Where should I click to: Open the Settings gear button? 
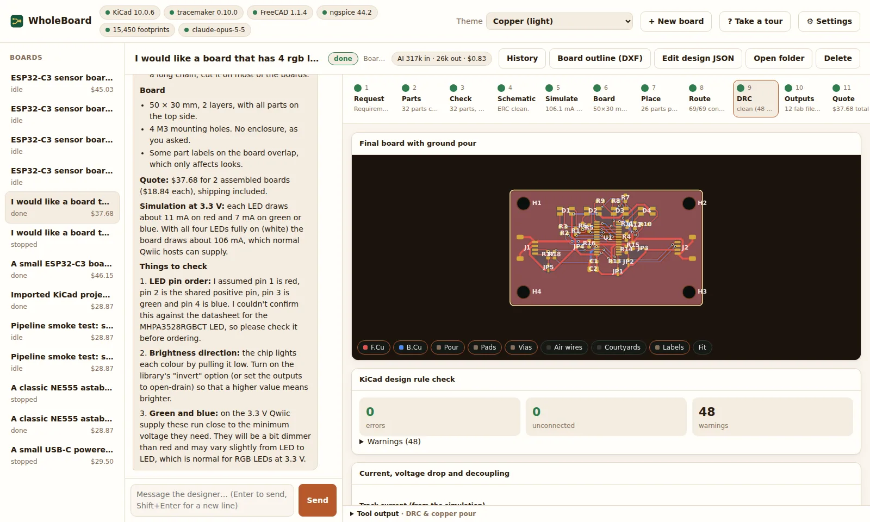click(x=829, y=21)
